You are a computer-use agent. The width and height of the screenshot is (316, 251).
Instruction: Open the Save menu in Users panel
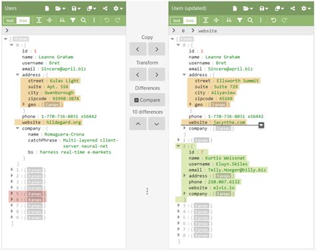pyautogui.click(x=76, y=9)
